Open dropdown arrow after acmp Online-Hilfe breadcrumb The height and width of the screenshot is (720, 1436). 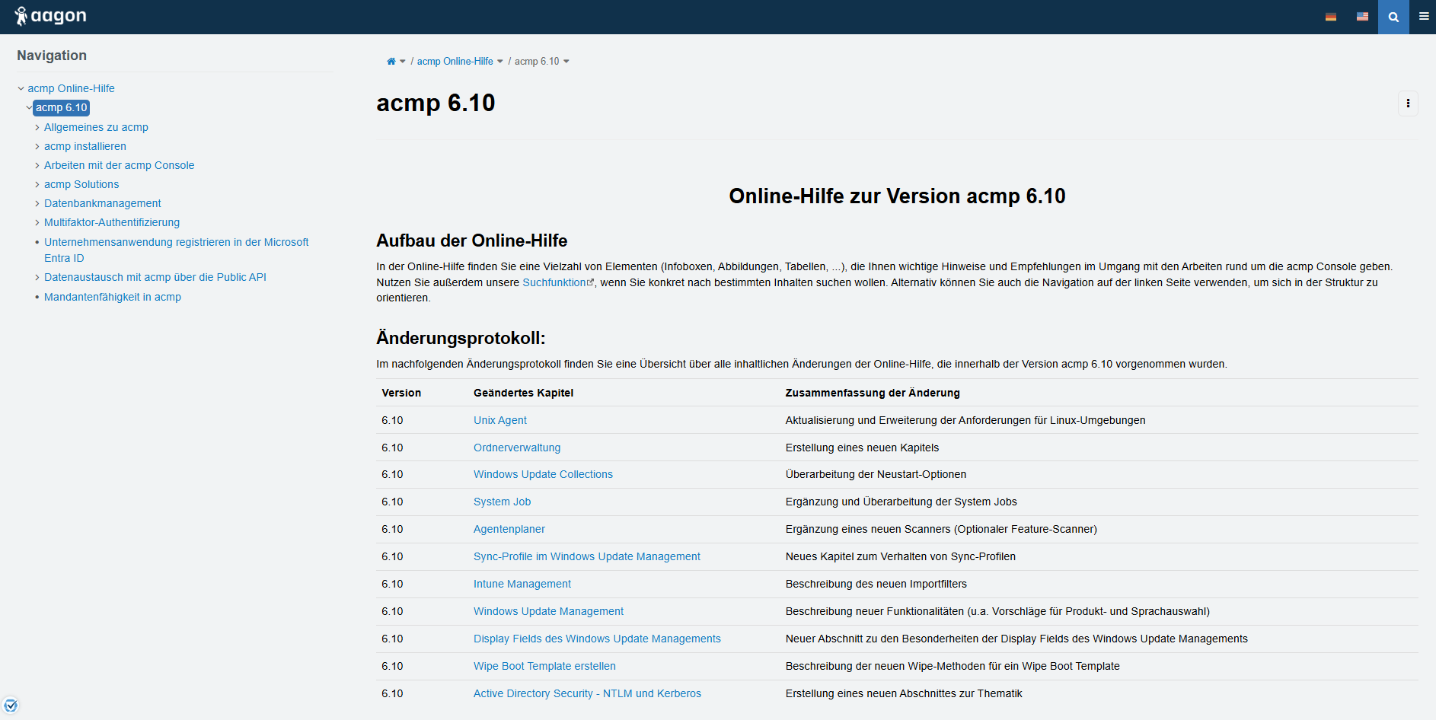(500, 62)
